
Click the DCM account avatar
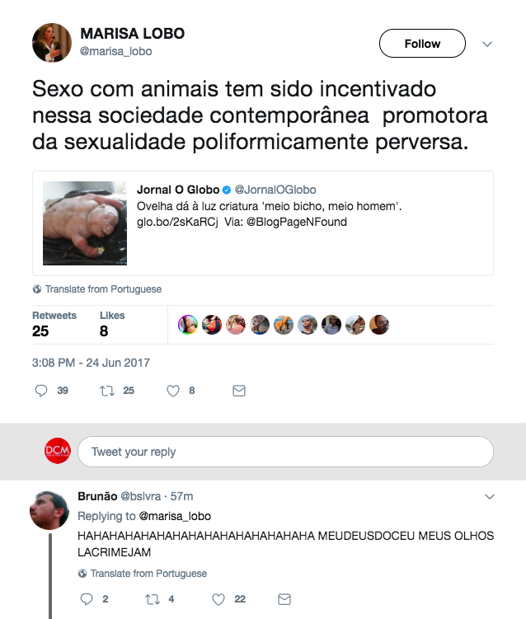point(58,451)
